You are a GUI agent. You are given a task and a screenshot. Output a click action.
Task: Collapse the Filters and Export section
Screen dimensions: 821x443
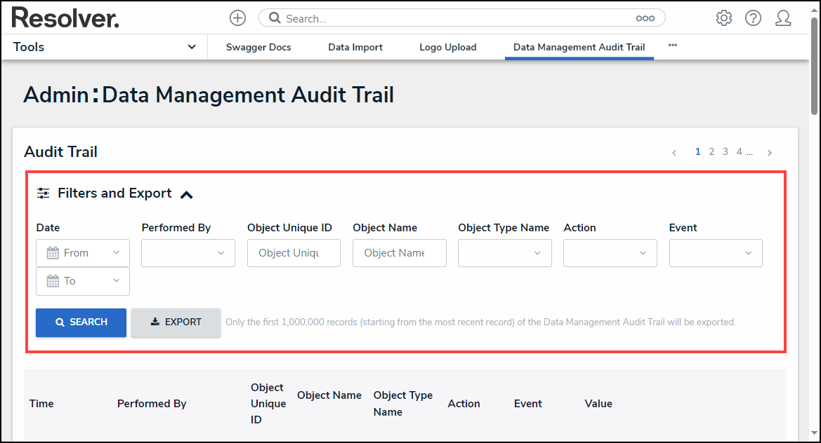tap(186, 195)
